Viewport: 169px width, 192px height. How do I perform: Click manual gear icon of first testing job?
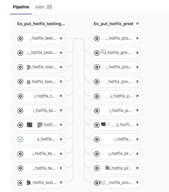(20, 38)
